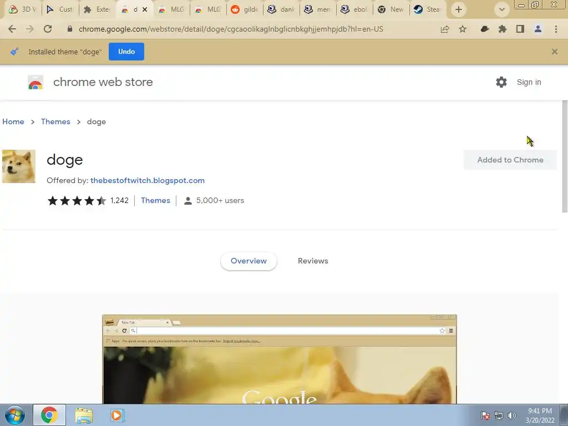Click the network tray icon

coord(499,416)
